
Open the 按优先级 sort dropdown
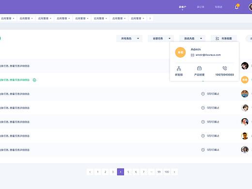click(x=192, y=38)
